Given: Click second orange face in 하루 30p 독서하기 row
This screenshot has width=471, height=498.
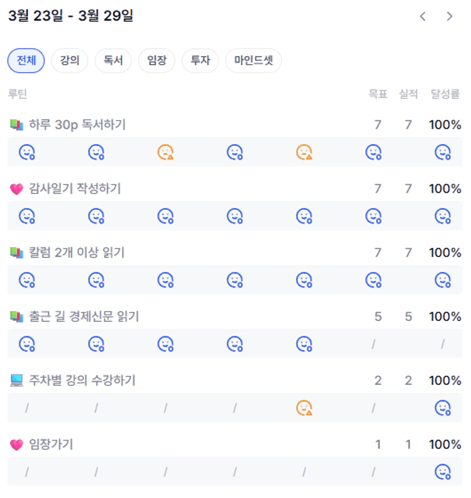Looking at the screenshot, I should point(304,152).
